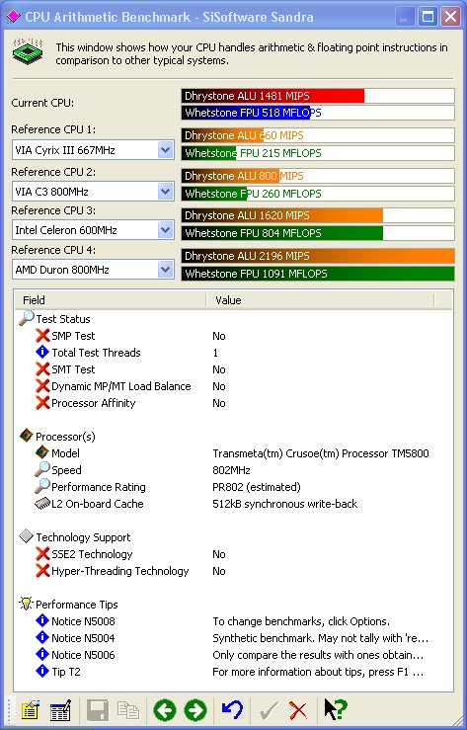
Task: Click the green Forward arrow button
Action: (195, 711)
